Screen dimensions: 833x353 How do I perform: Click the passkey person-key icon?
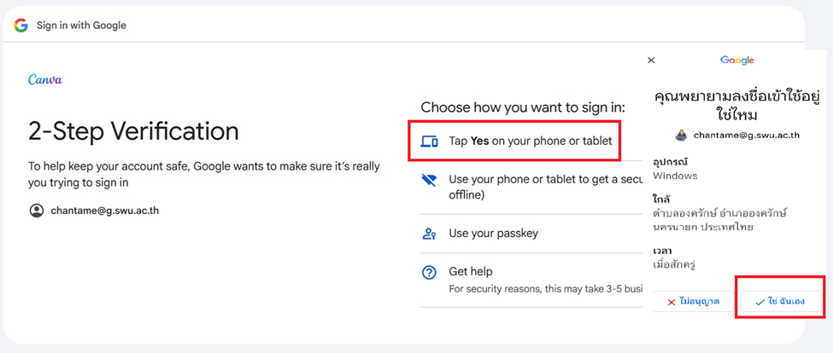click(x=429, y=234)
